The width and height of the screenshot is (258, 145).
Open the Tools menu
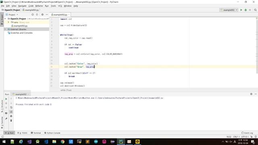pos(53,6)
